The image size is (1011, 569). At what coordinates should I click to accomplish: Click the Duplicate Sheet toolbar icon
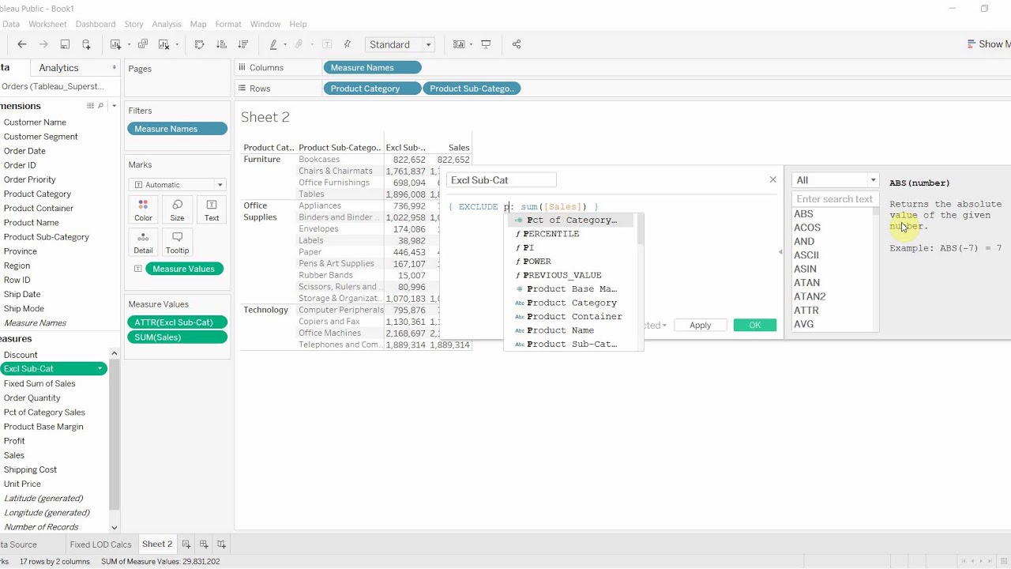pos(143,45)
